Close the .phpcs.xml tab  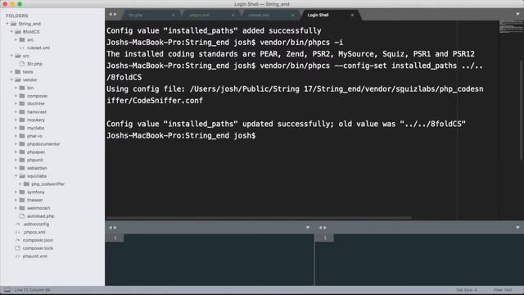[x=233, y=15]
